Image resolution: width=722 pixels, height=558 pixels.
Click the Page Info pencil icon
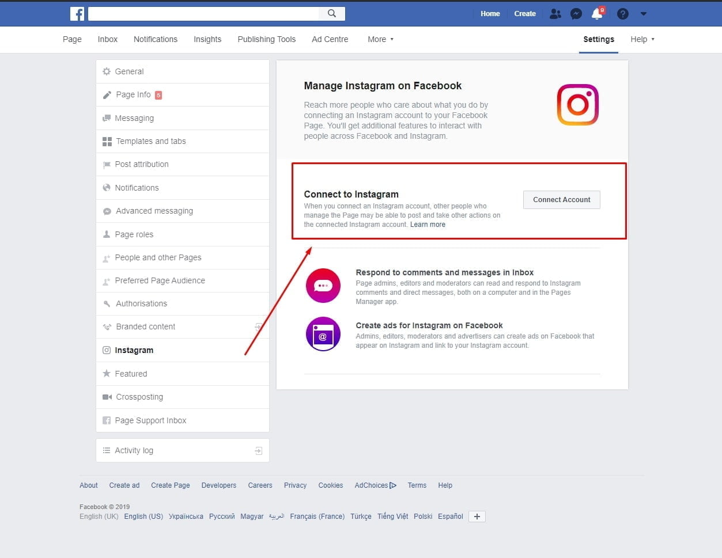(107, 95)
